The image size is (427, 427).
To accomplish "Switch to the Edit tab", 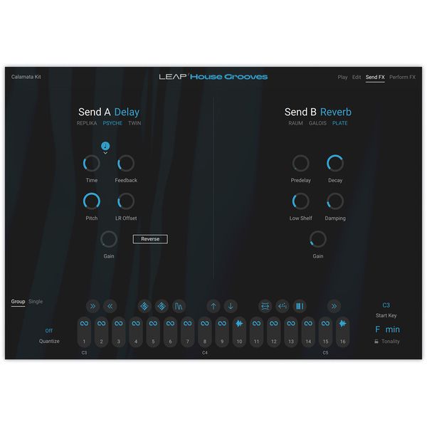I will coord(357,77).
